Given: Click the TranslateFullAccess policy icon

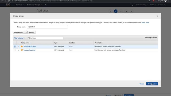Looking at the screenshot, I should [x=22, y=46].
